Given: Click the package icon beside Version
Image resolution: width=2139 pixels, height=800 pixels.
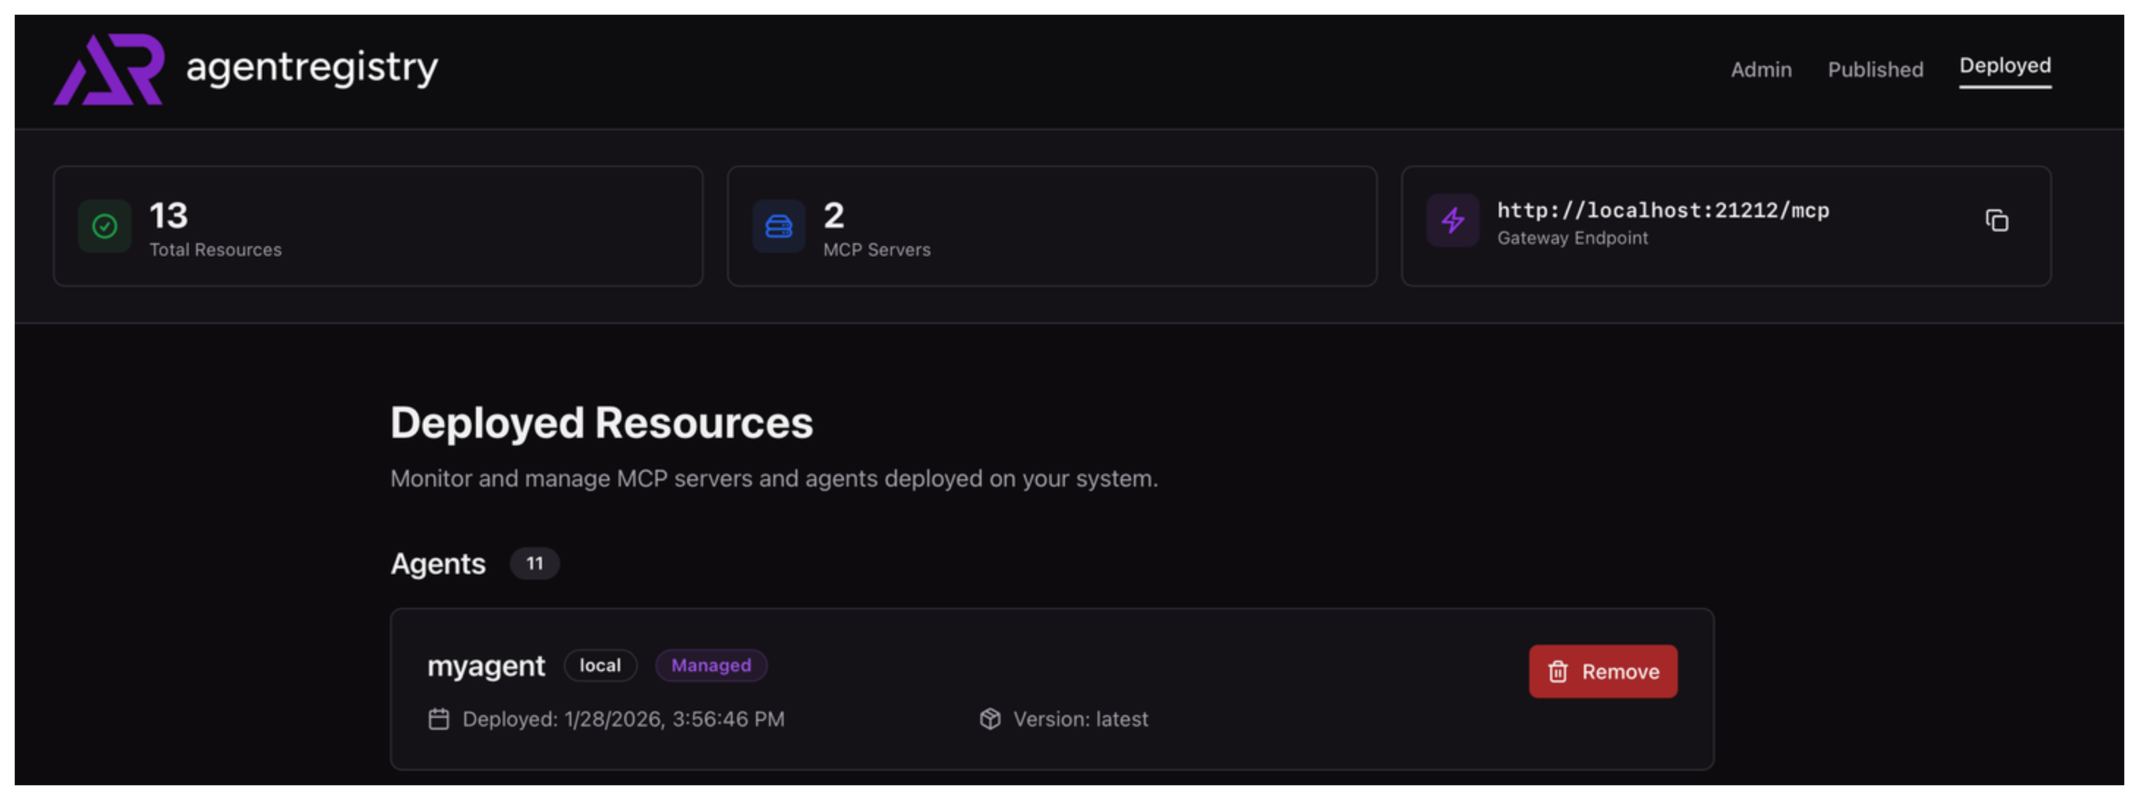Looking at the screenshot, I should pos(990,719).
